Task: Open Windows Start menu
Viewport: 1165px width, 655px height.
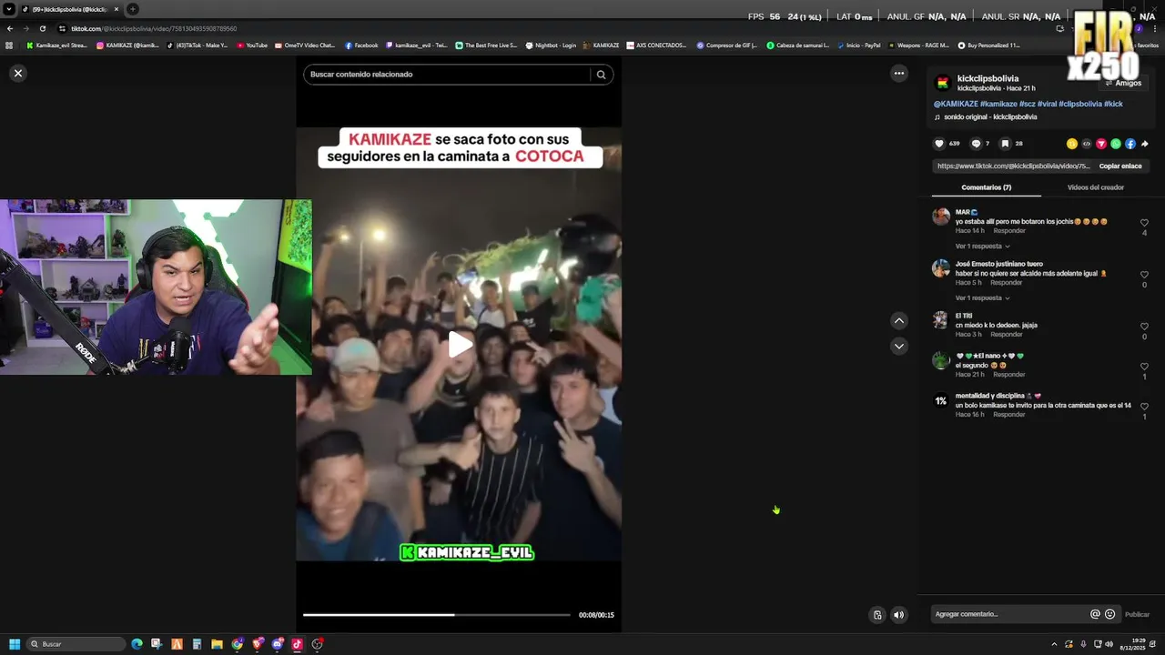Action: click(15, 644)
